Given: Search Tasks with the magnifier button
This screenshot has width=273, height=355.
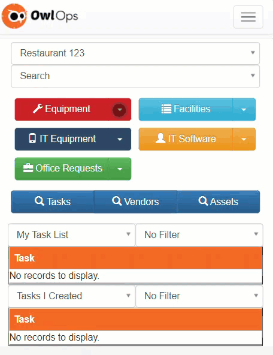Looking at the screenshot, I should [53, 201].
